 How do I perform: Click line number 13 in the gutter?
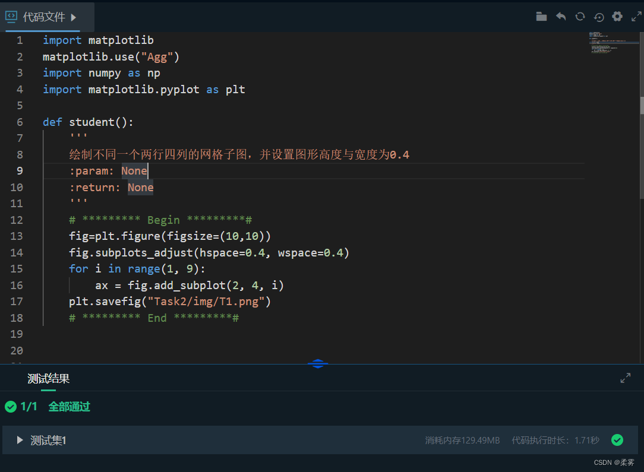pyautogui.click(x=17, y=236)
